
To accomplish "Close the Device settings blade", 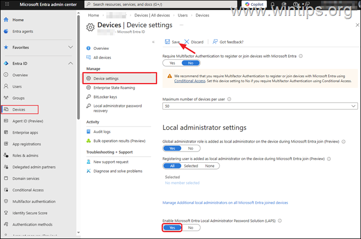I will coord(357,25).
